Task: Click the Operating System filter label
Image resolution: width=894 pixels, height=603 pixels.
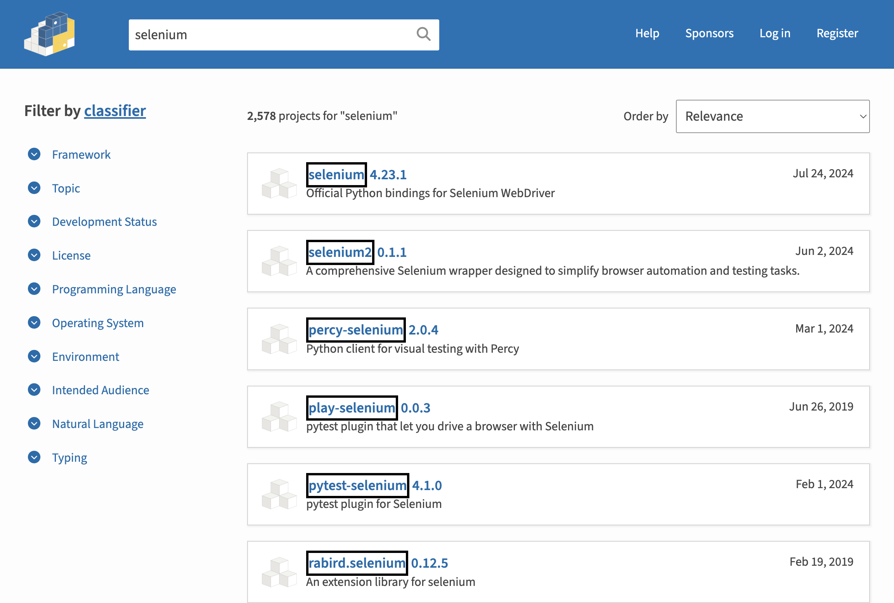Action: [x=98, y=323]
